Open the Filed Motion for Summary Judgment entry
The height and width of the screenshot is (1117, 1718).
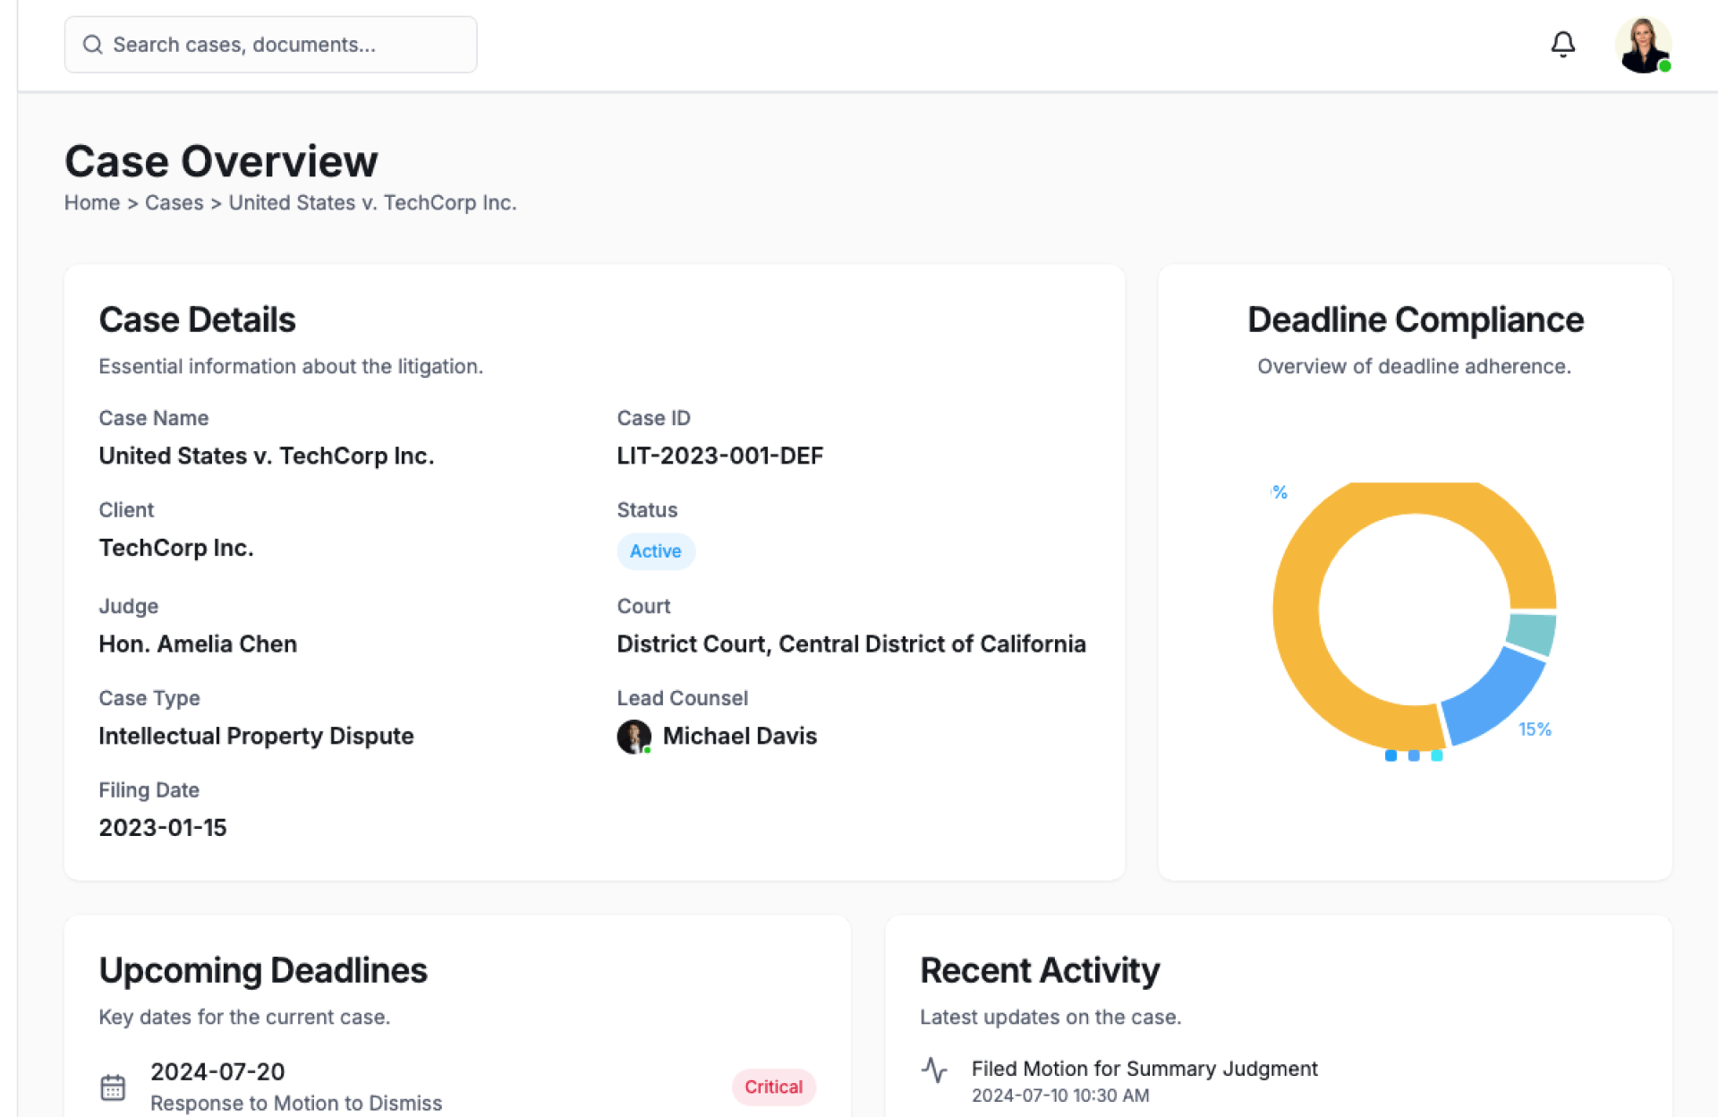point(1144,1069)
